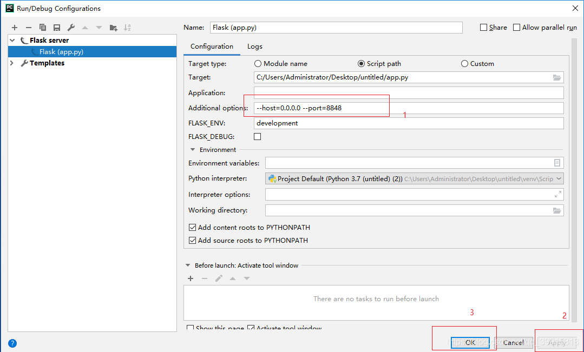This screenshot has height=352, width=584.
Task: Create new folder for configurations
Action: 114,28
